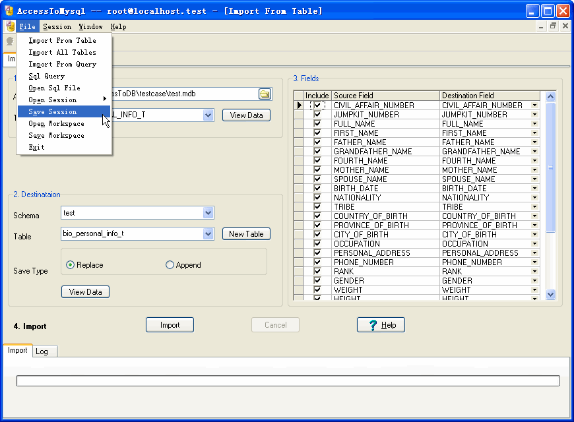This screenshot has width=574, height=422.
Task: Uncheck Include for FULL_NAME
Action: pos(317,124)
